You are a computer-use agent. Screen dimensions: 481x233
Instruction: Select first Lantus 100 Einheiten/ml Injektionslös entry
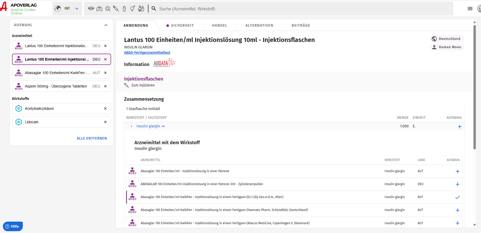point(62,46)
